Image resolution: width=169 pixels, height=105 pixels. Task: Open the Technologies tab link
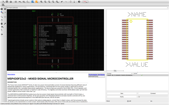93,75
